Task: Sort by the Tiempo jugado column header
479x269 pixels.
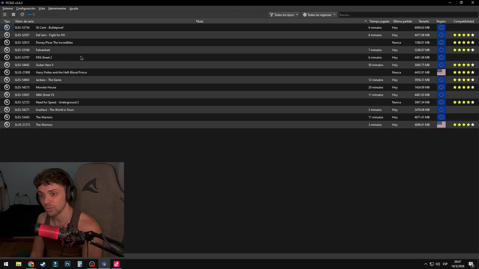Action: [x=379, y=21]
